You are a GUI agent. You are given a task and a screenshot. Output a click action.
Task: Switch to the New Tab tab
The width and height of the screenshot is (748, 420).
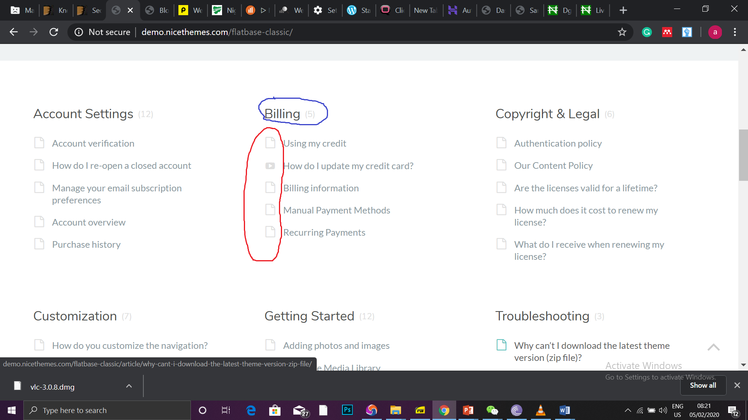pyautogui.click(x=425, y=10)
